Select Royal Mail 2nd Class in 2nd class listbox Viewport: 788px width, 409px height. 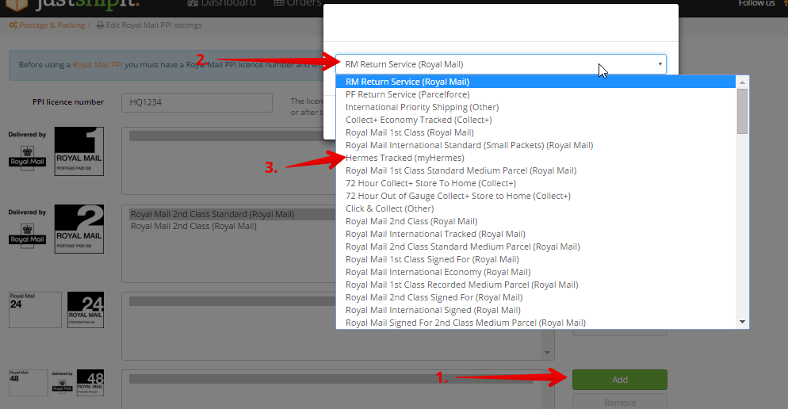[193, 226]
